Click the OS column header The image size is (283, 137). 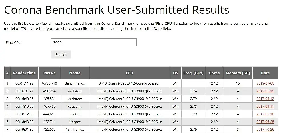176,73
